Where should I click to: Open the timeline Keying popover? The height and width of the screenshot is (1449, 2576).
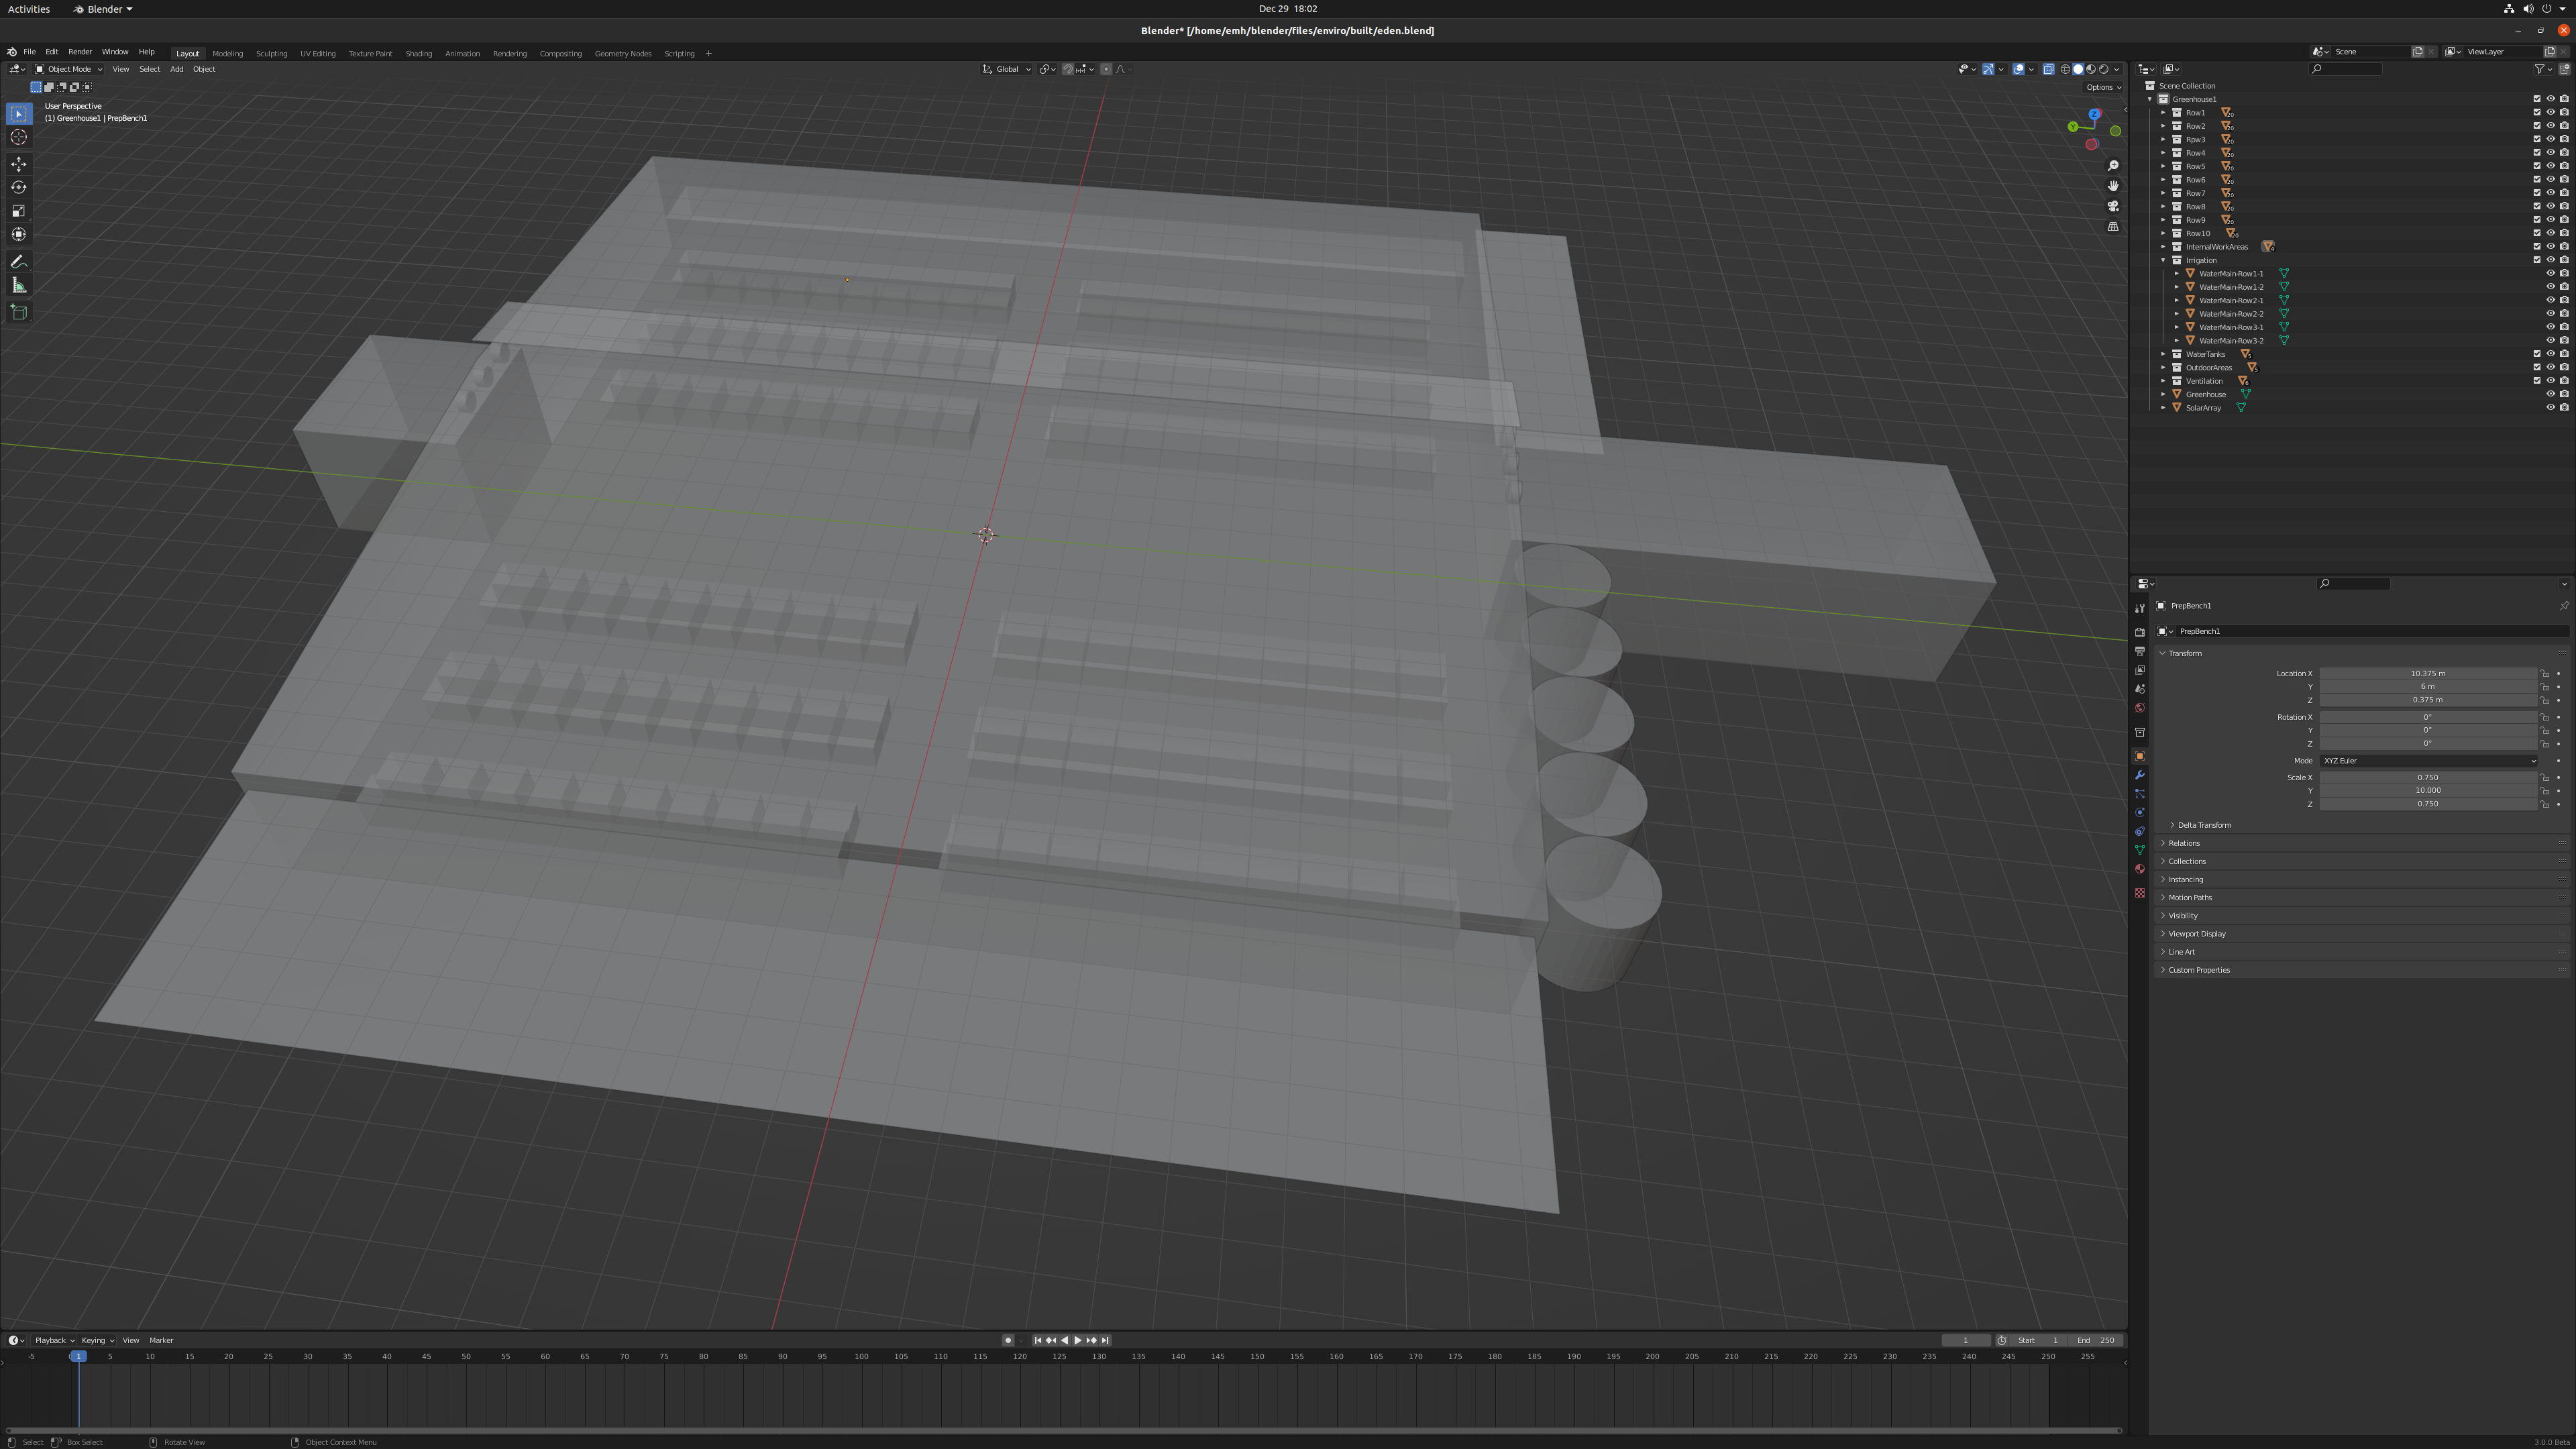coord(97,1341)
